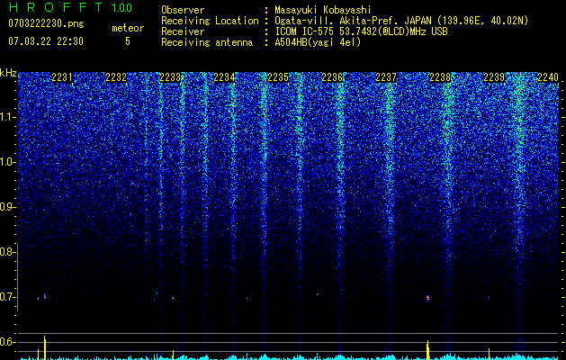566x360 pixels.
Task: Click the Receiving antenna label
Action: pyautogui.click(x=207, y=42)
